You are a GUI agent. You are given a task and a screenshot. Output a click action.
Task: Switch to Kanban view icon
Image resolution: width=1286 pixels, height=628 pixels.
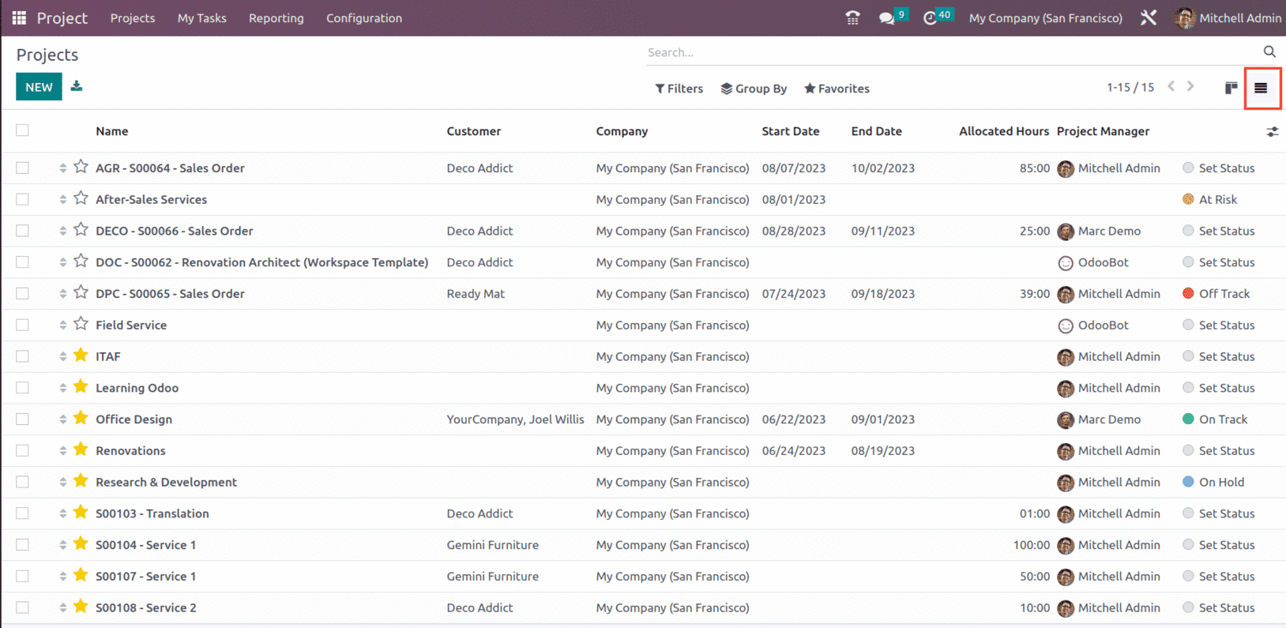click(x=1231, y=88)
